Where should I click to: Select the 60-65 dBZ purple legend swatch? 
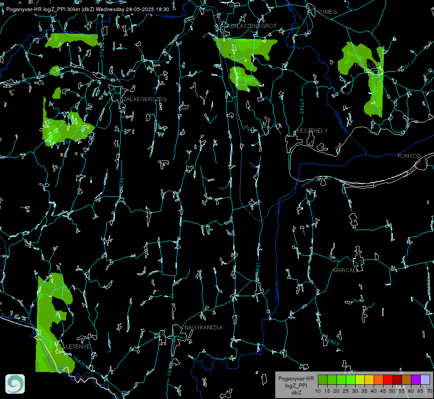pyautogui.click(x=415, y=380)
